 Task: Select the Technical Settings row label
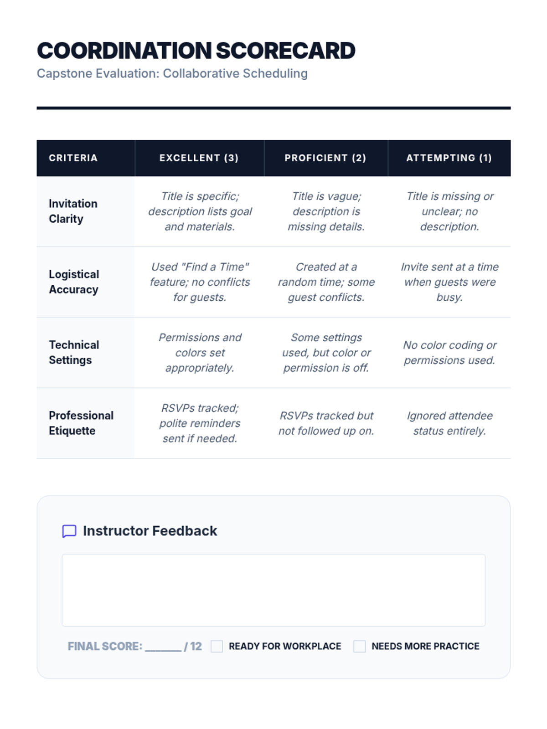[x=74, y=353]
